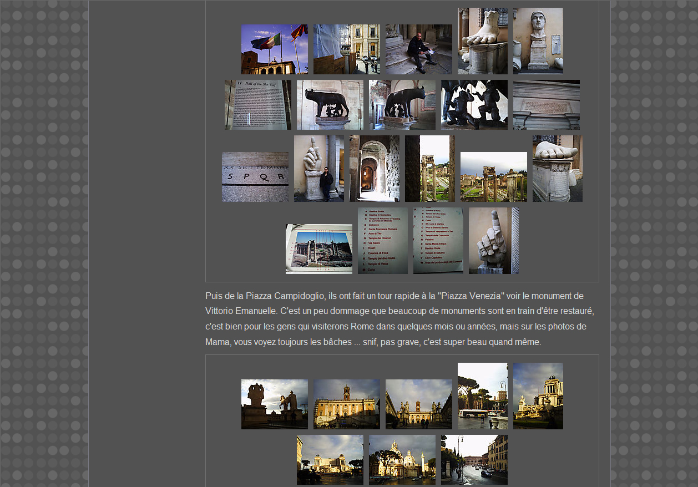Open the wet street with cars photo
This screenshot has height=487, width=698.
(x=474, y=460)
